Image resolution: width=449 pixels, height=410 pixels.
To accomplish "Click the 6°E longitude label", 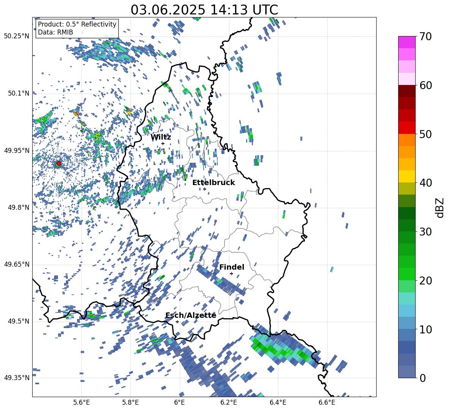I will tap(179, 402).
